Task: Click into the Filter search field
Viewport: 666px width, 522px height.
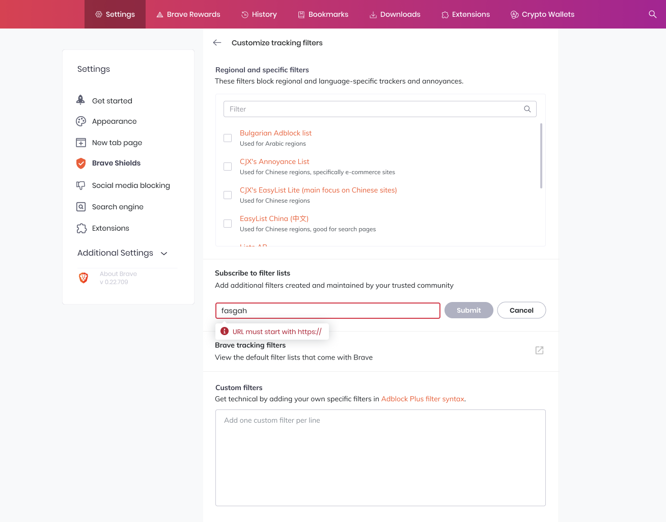Action: 380,109
